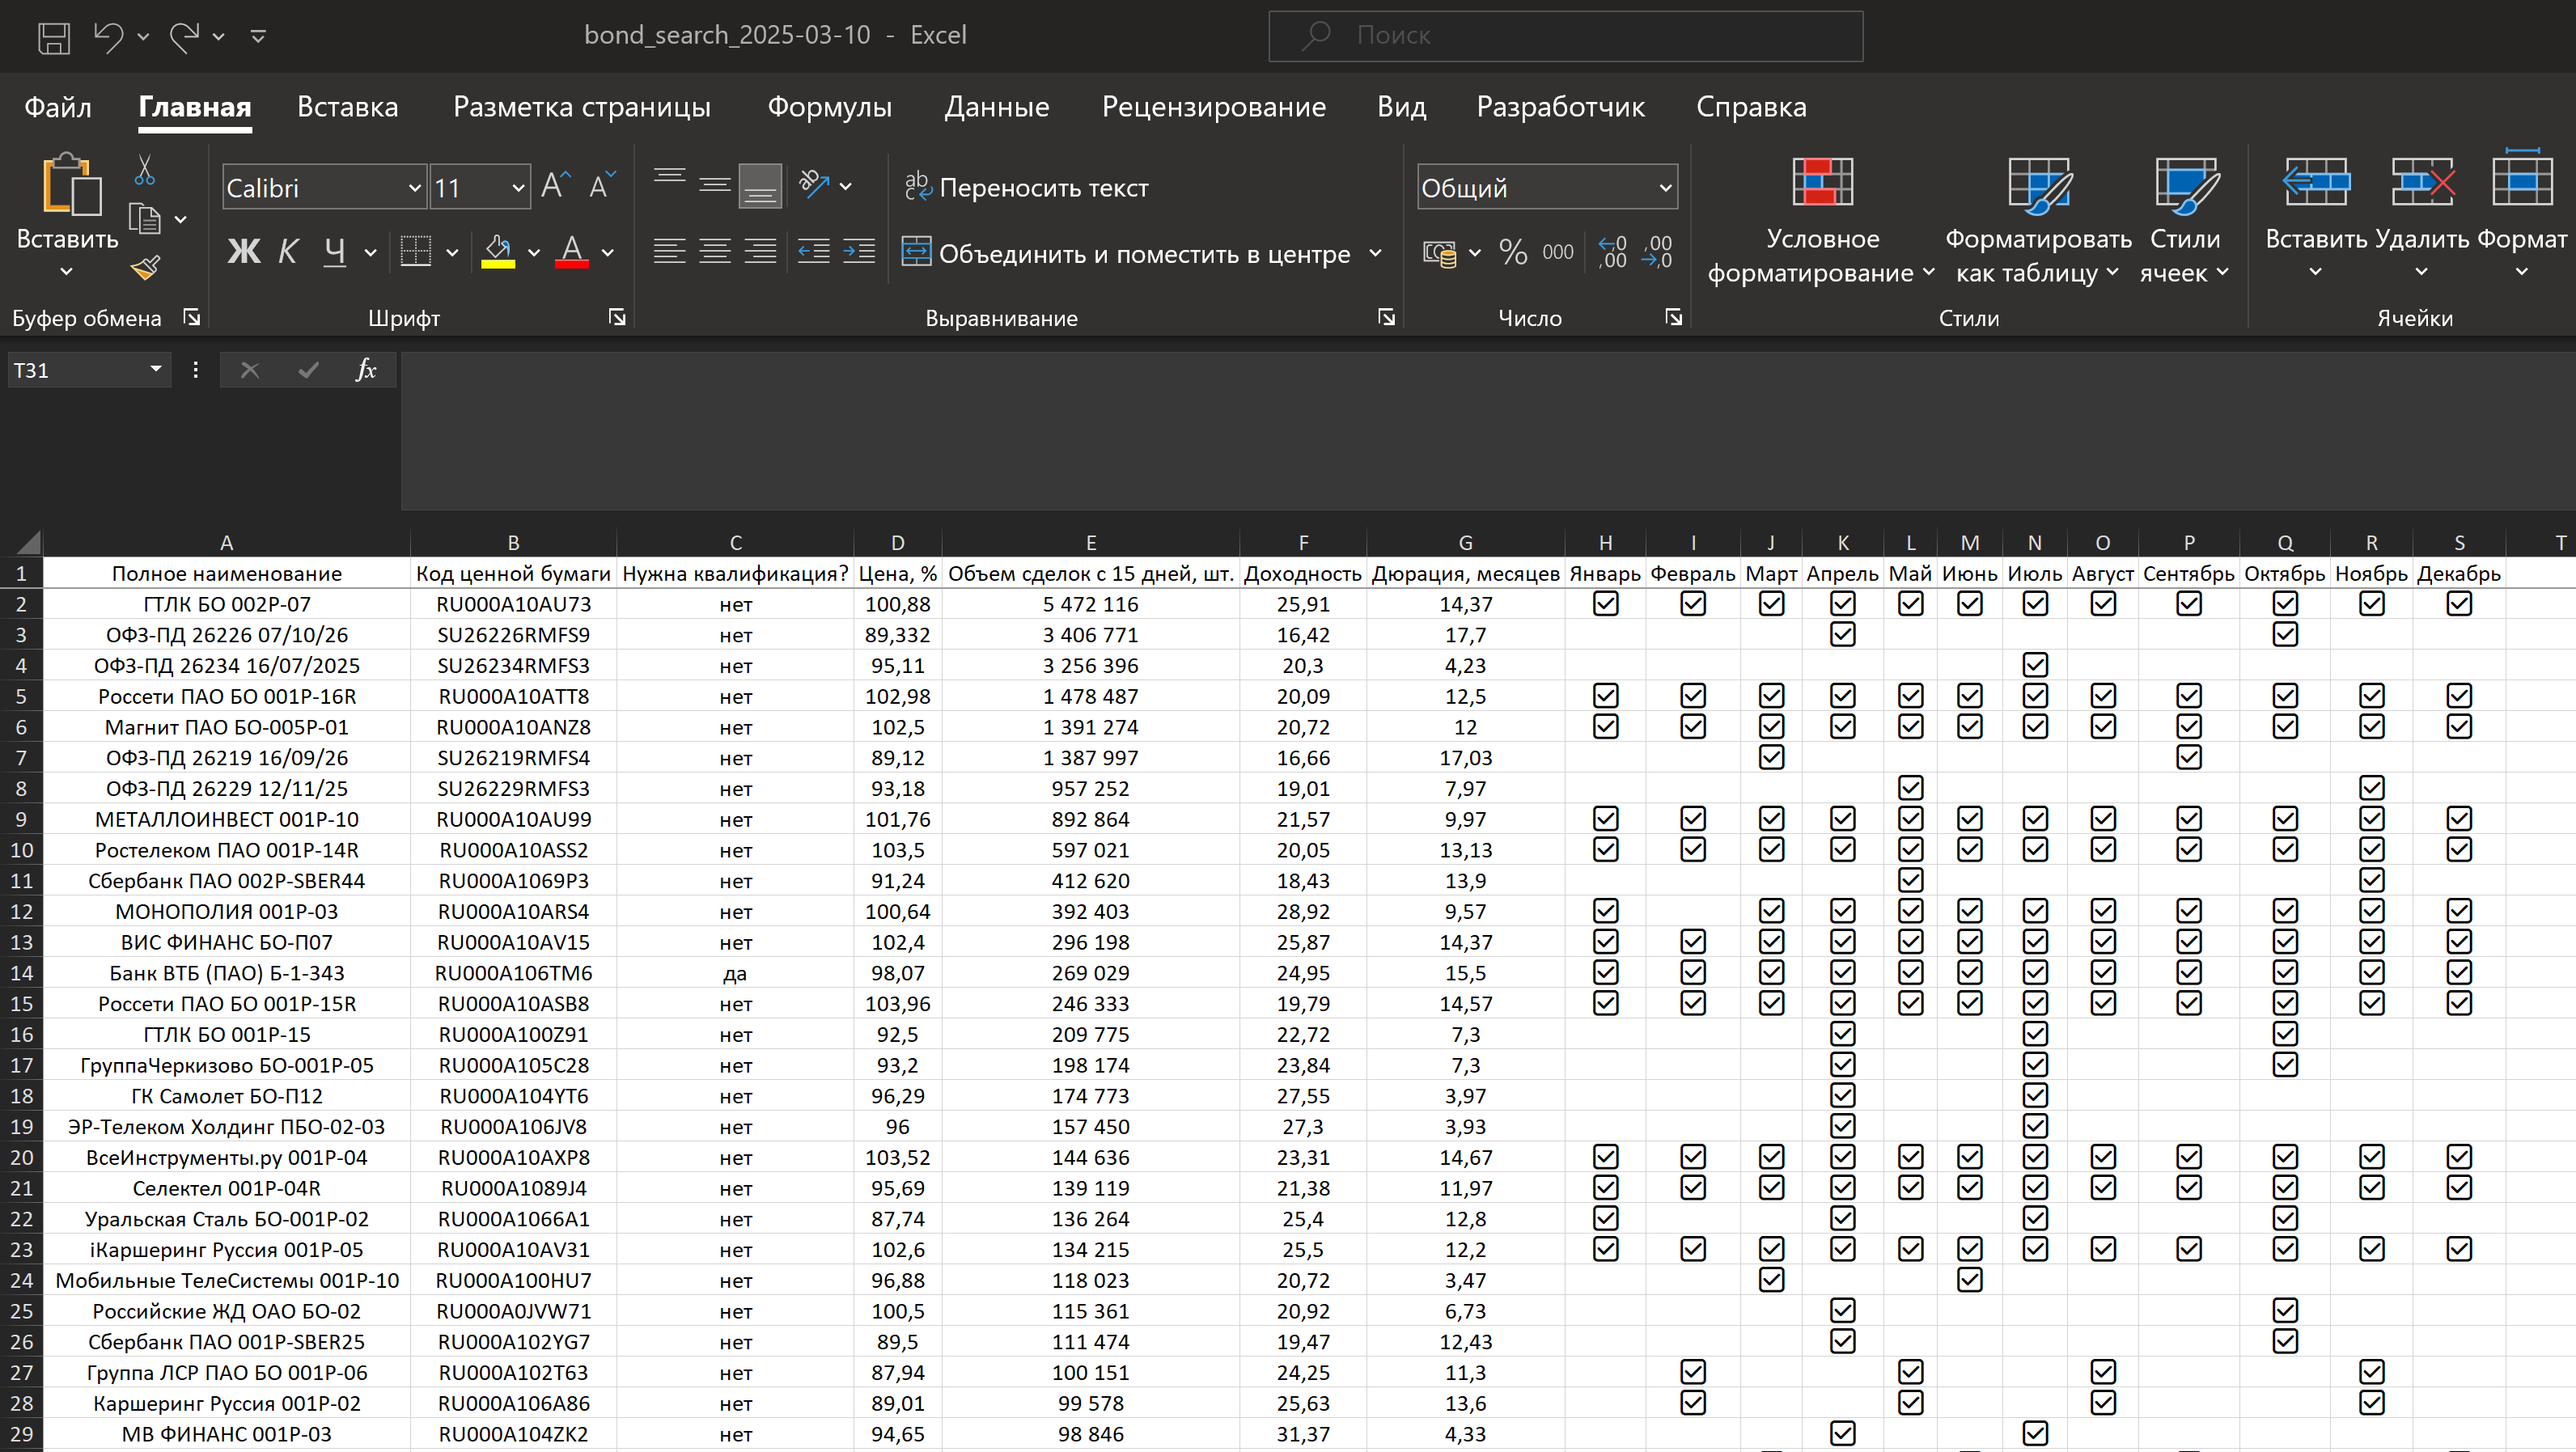This screenshot has width=2576, height=1452.
Task: Click in the Поиск search field
Action: pos(1565,36)
